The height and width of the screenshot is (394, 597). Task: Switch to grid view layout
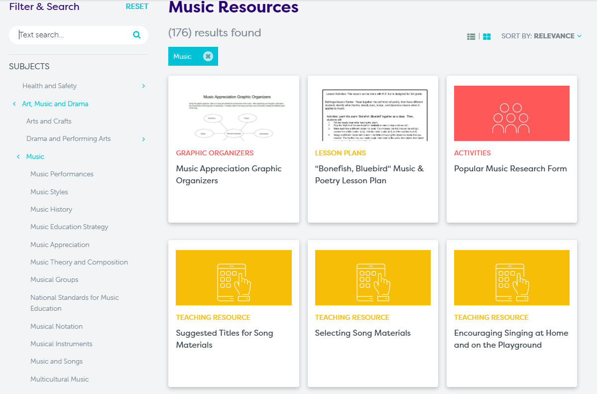(487, 36)
